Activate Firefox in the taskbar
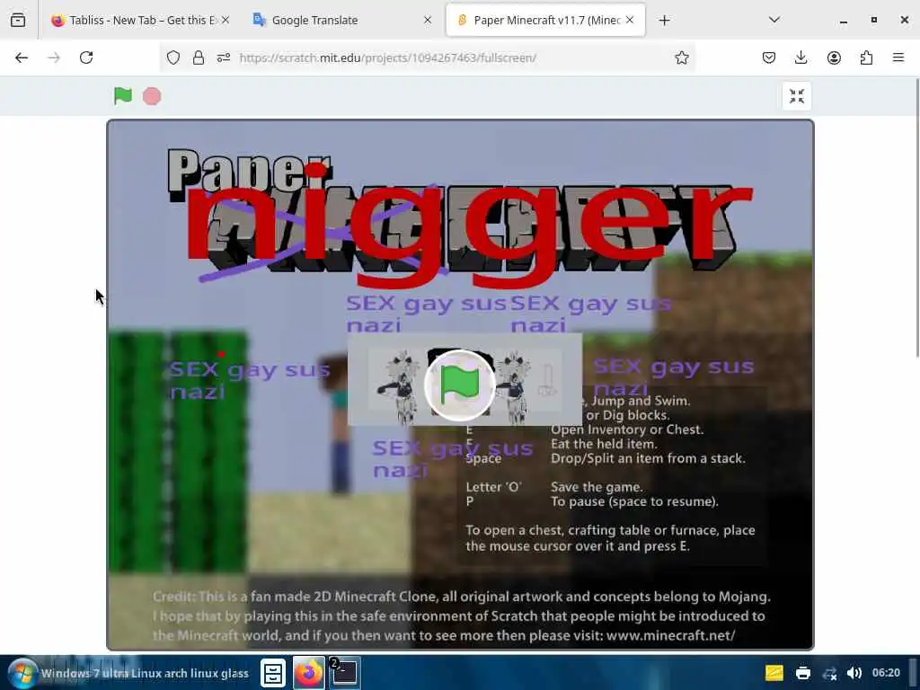Image resolution: width=920 pixels, height=690 pixels. (x=309, y=673)
